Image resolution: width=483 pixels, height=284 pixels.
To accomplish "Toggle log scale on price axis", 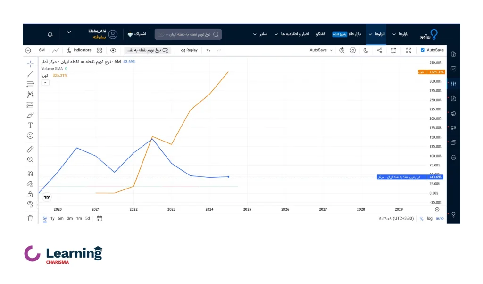I will pos(430,218).
